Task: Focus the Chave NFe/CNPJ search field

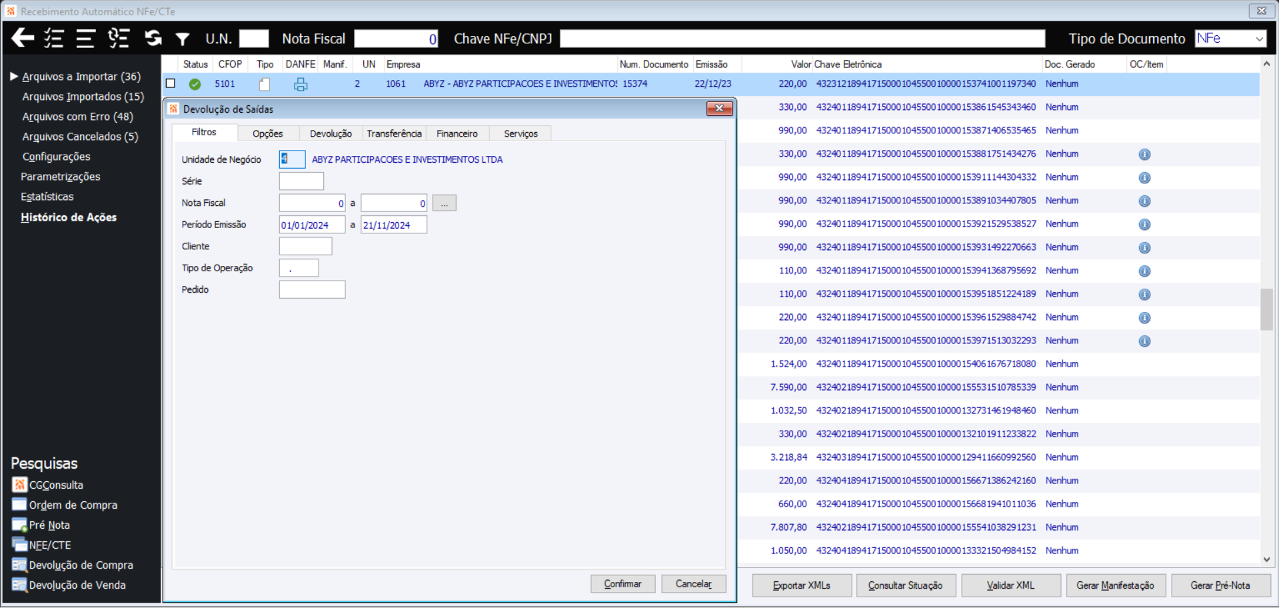Action: [x=802, y=39]
